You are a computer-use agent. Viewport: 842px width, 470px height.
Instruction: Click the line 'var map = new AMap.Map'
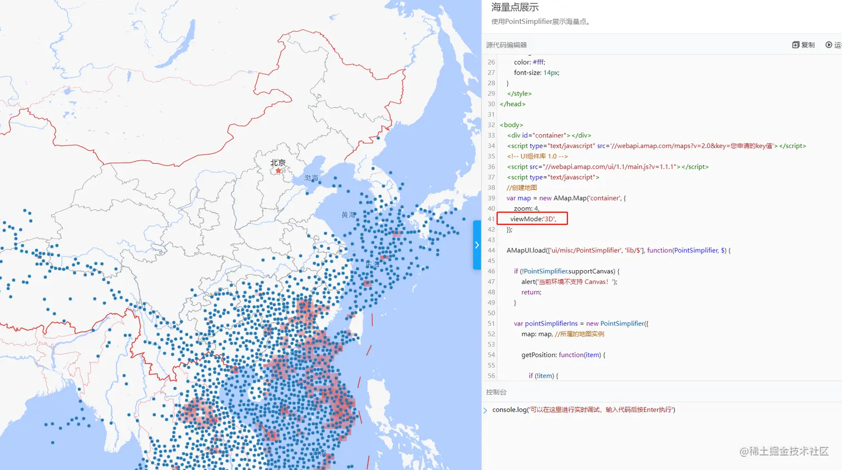pyautogui.click(x=566, y=198)
